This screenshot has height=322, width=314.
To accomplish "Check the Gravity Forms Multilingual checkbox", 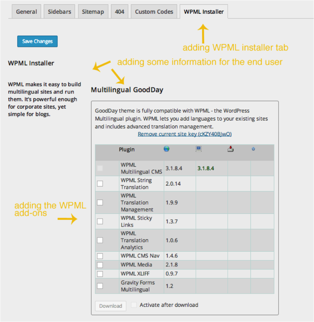I will click(100, 286).
